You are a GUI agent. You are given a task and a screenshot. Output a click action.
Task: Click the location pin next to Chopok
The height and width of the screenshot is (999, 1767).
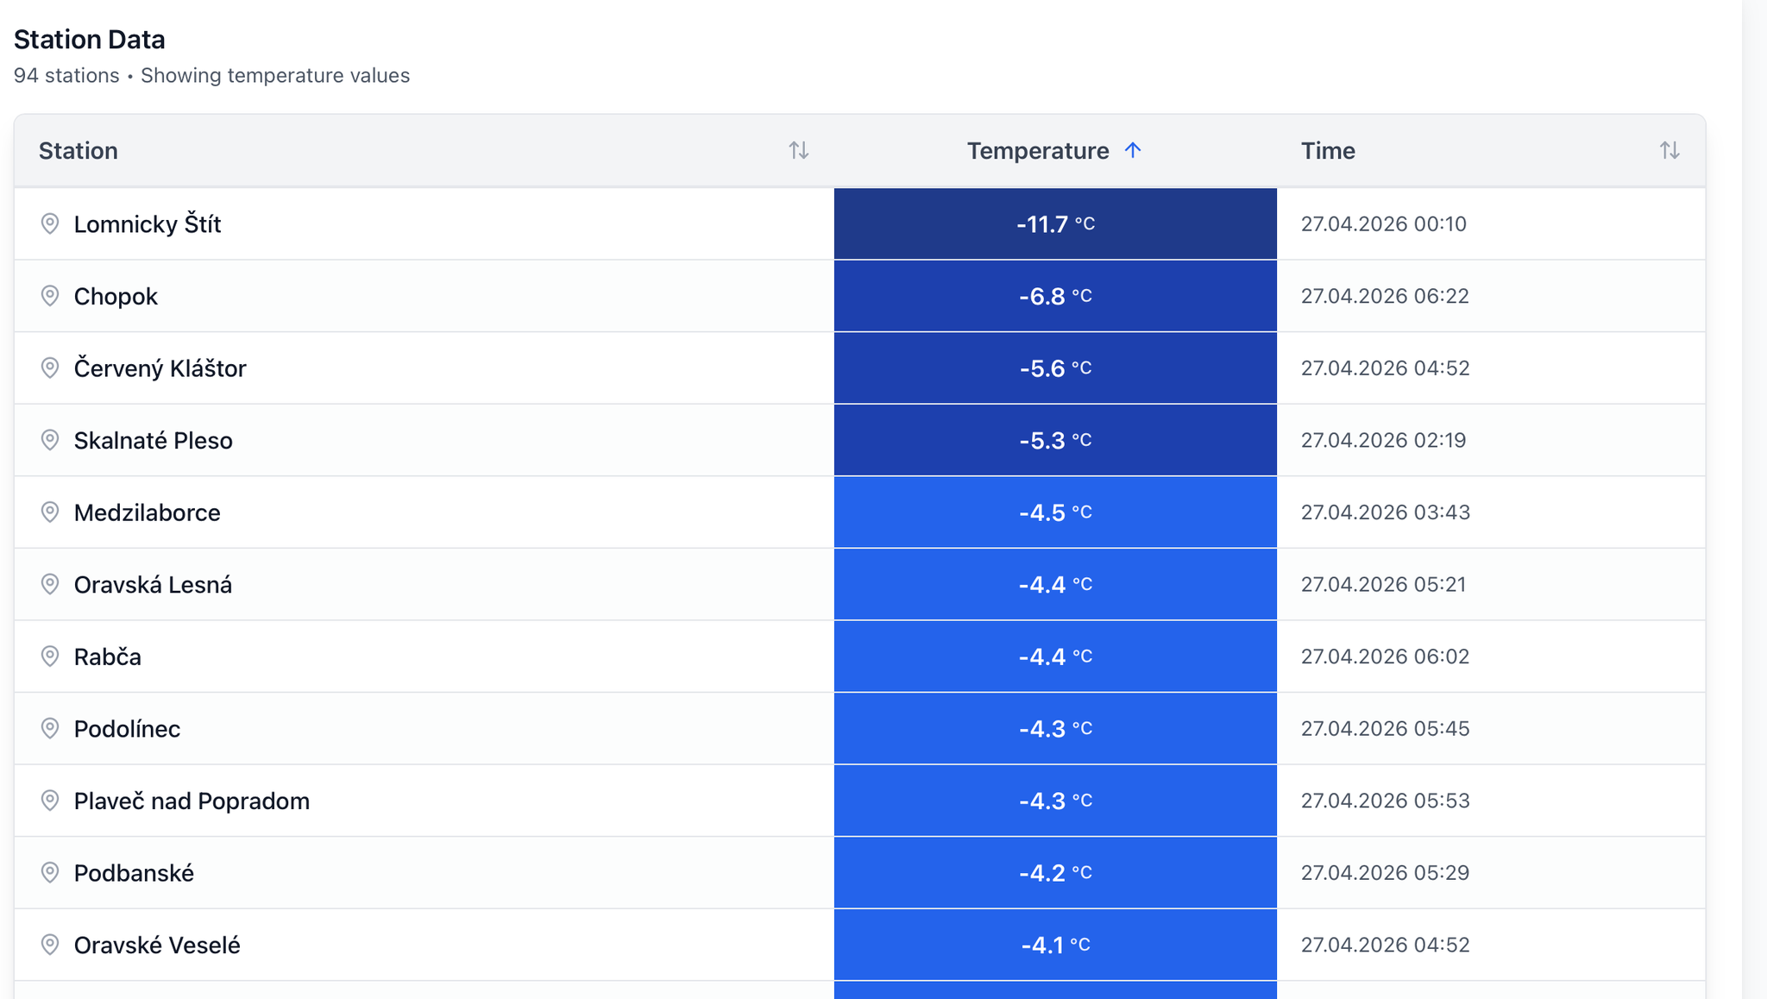(50, 296)
